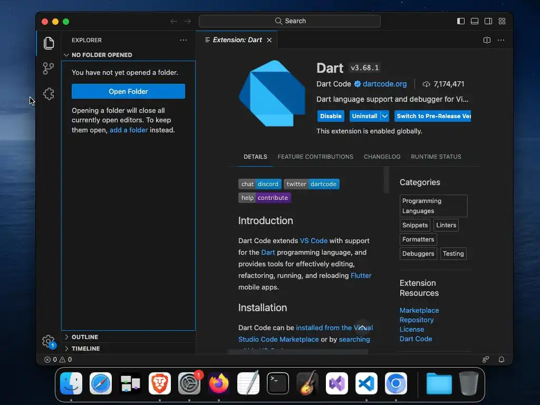
Task: Click the details pane vertical scrollbar
Action: [x=387, y=180]
